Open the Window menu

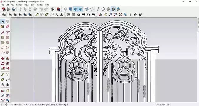40,5
